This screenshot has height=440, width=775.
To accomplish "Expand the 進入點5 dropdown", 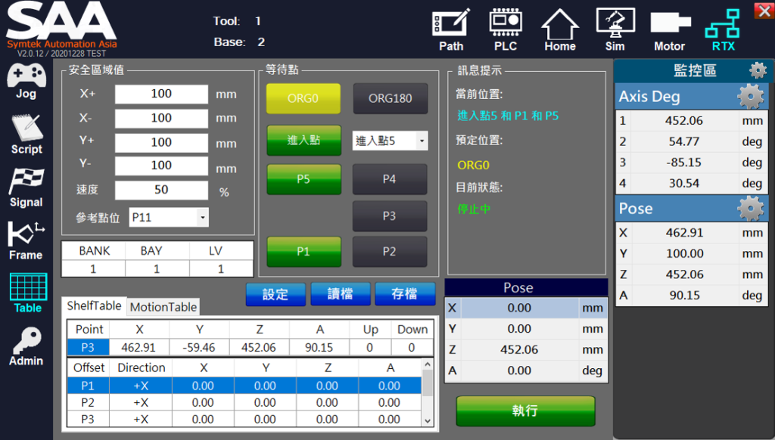I will pos(422,141).
